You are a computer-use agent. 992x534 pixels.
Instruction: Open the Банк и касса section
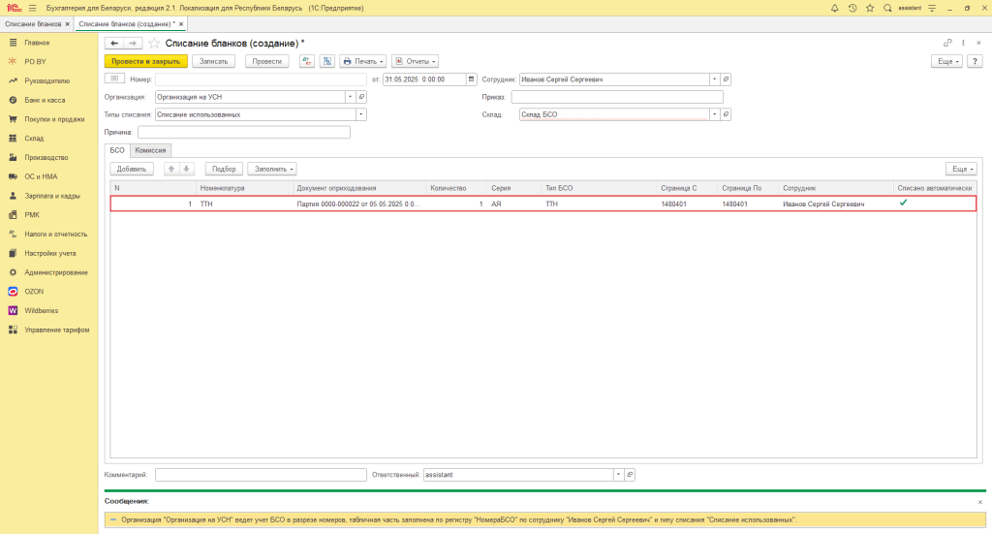[45, 100]
